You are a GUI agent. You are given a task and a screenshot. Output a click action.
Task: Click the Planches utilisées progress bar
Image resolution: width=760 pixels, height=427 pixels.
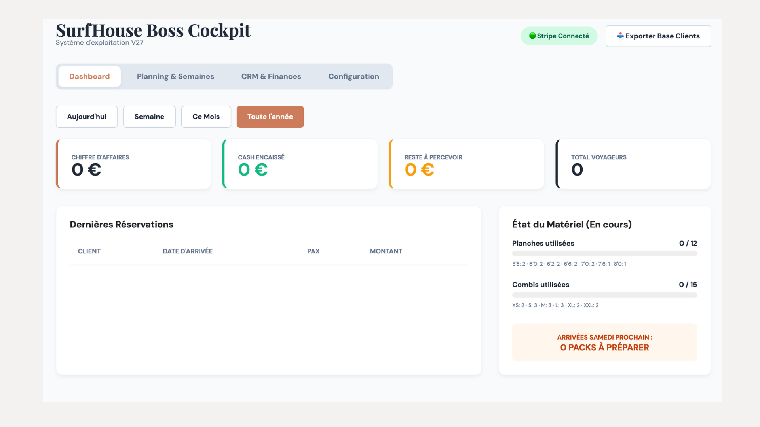[604, 253]
